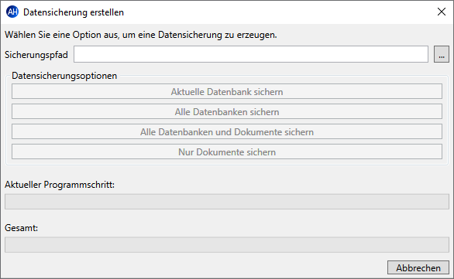454x279 pixels.
Task: Click blank space inside Datensicherungsoptionen group below buttons
Action: point(227,162)
